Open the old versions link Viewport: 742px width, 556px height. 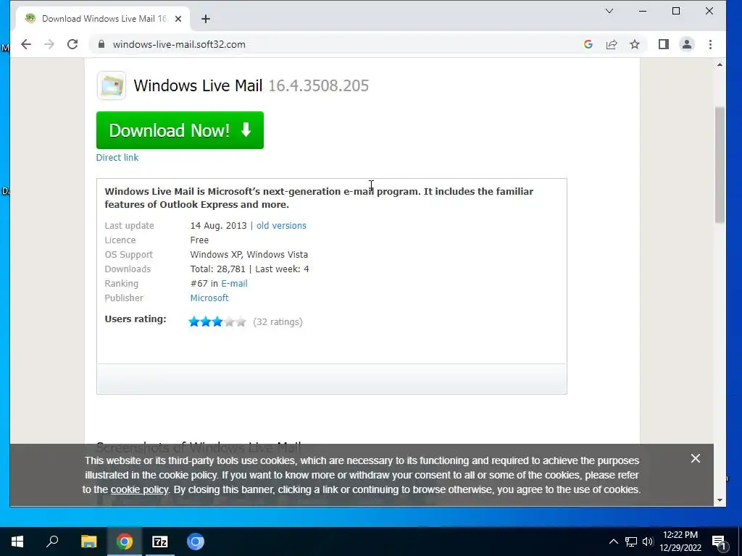point(281,226)
